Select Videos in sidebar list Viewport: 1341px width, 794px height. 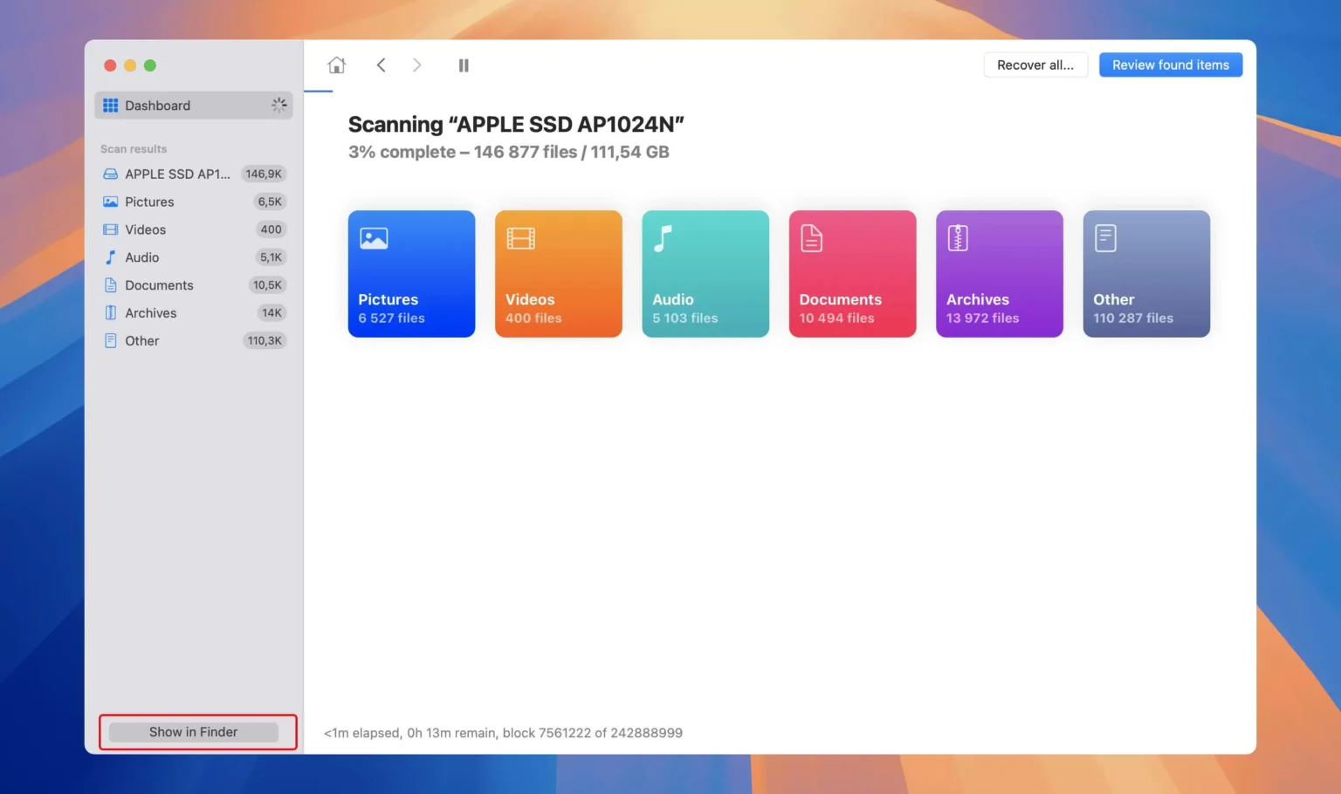click(x=145, y=229)
